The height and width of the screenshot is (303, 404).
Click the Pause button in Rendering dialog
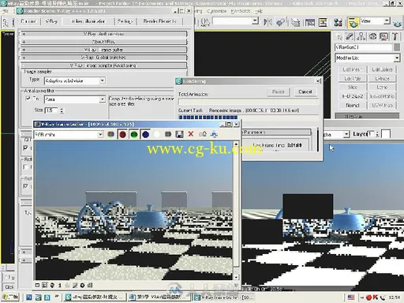point(279,92)
